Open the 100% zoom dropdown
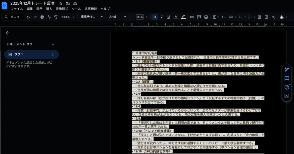This screenshot has height=154, width=294. 68,17
